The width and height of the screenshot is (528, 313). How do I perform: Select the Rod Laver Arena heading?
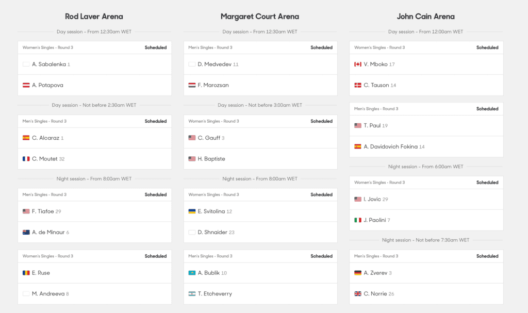pyautogui.click(x=94, y=17)
